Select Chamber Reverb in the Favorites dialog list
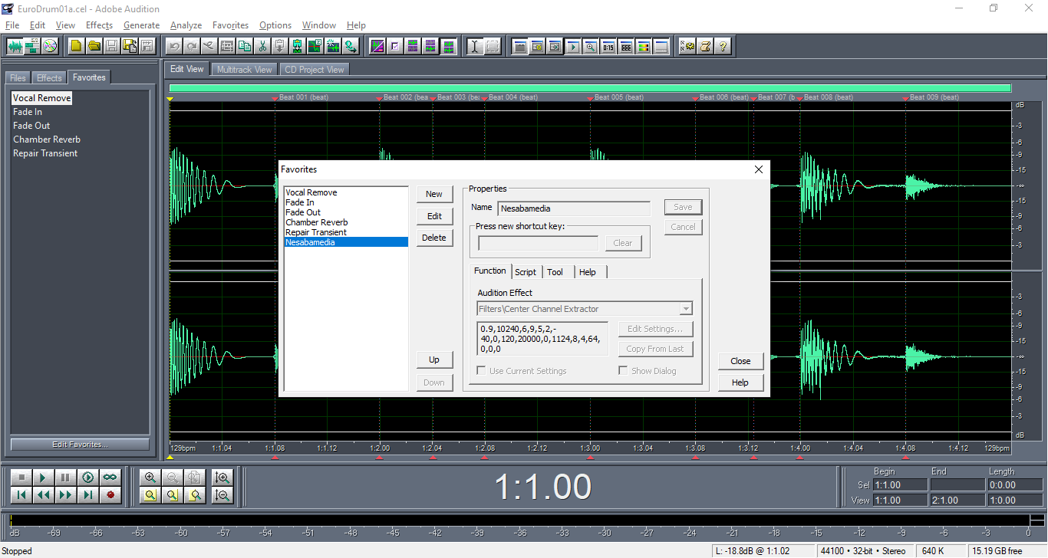 pos(317,222)
